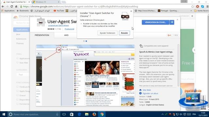Select Extensions in store sidebar
The width and height of the screenshot is (209, 117).
click(21, 39)
